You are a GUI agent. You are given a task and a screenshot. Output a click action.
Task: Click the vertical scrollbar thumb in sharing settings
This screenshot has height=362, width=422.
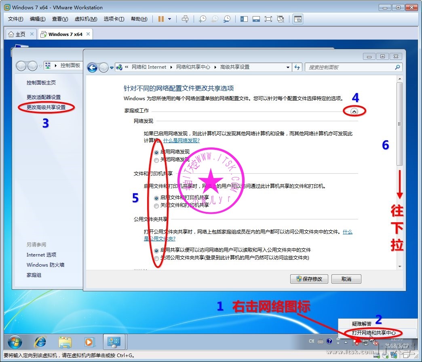399,123
